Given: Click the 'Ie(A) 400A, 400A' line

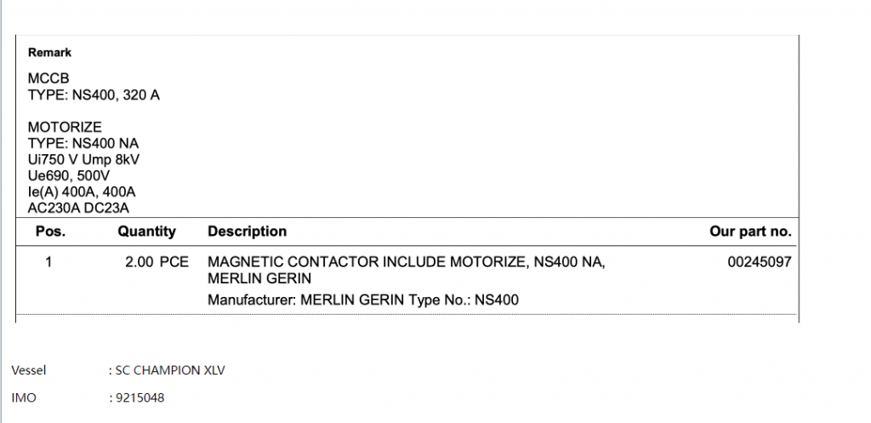Looking at the screenshot, I should 82,192.
